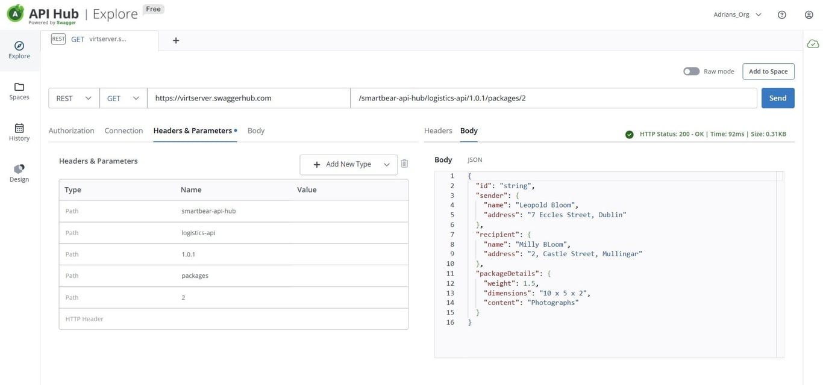Click the Value column header

[307, 189]
